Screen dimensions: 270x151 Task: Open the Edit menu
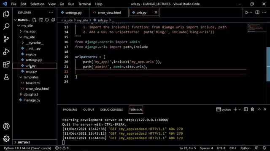[x=23, y=4]
